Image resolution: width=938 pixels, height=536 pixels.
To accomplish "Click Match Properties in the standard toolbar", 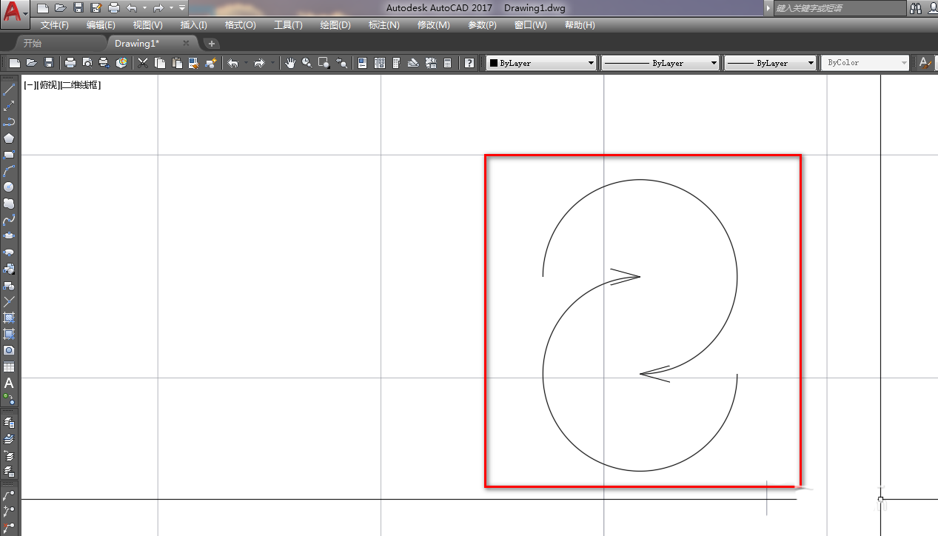I will click(193, 63).
